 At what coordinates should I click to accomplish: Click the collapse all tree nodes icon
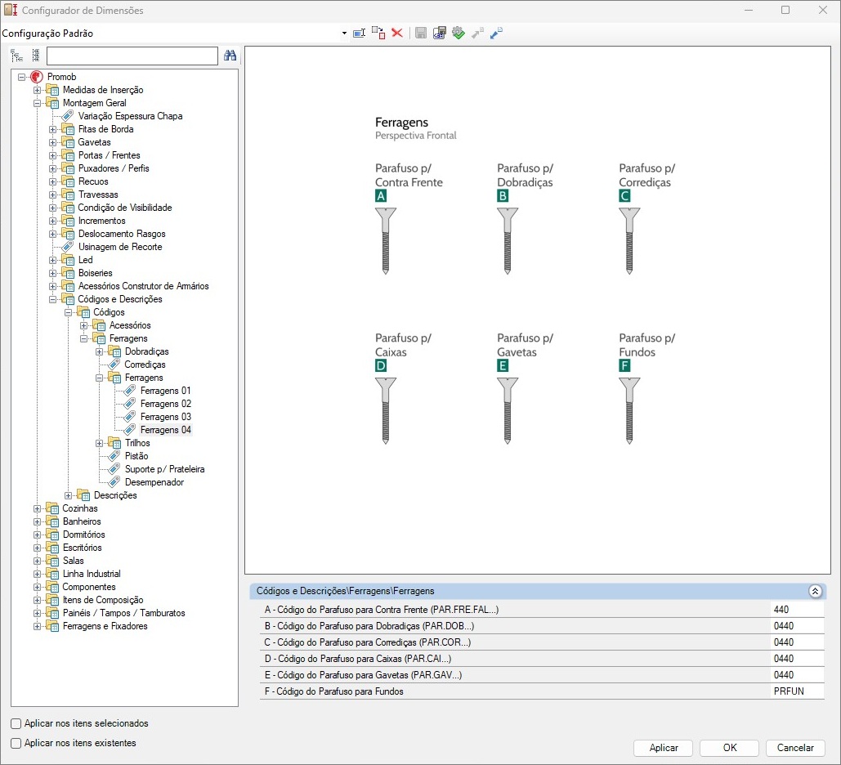tap(35, 56)
